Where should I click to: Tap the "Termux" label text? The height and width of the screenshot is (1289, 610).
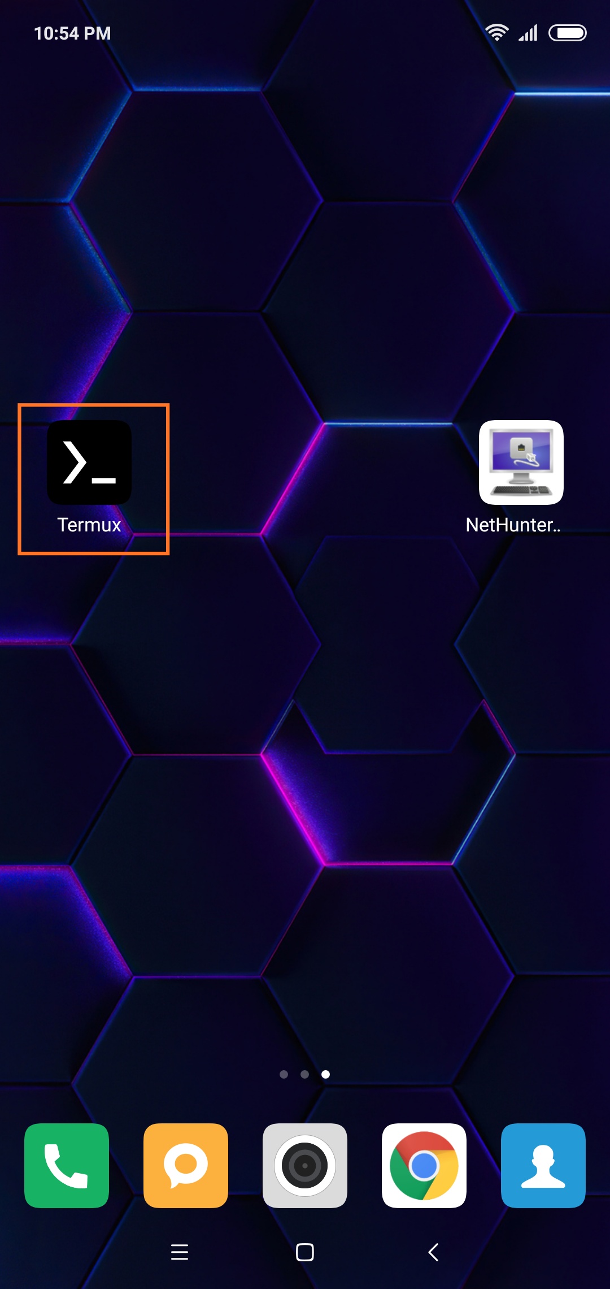[89, 525]
